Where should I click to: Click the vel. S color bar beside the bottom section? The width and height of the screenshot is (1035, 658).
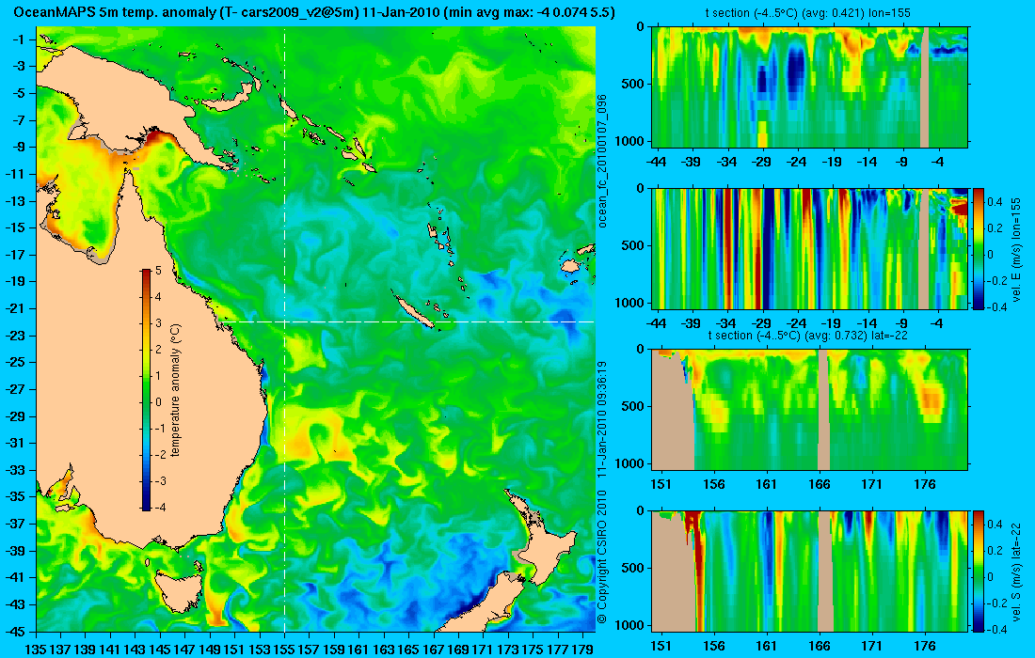pos(979,571)
